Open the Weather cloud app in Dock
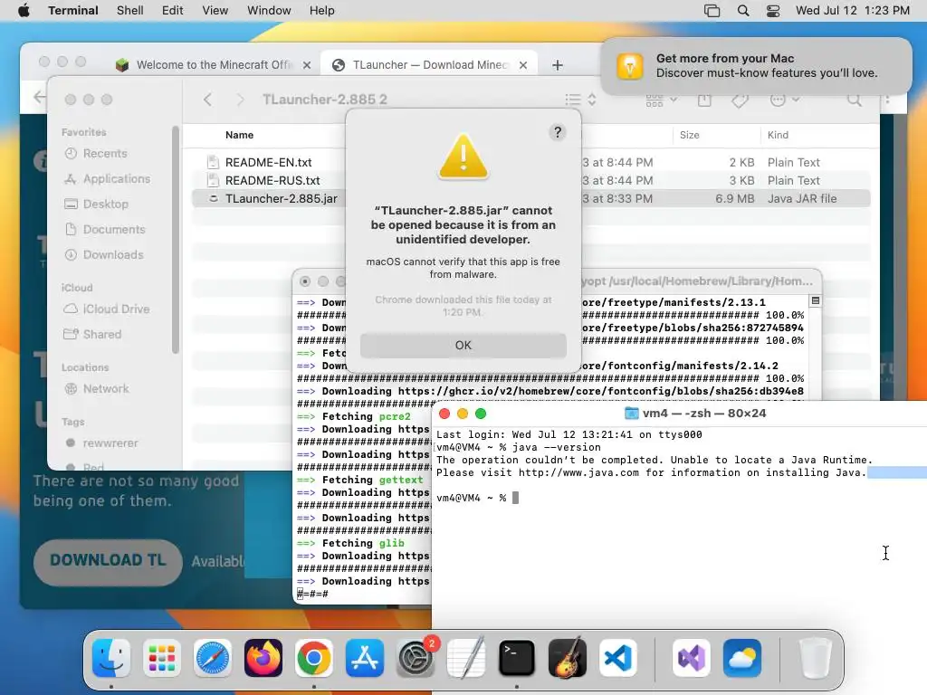The height and width of the screenshot is (695, 927). [x=742, y=658]
